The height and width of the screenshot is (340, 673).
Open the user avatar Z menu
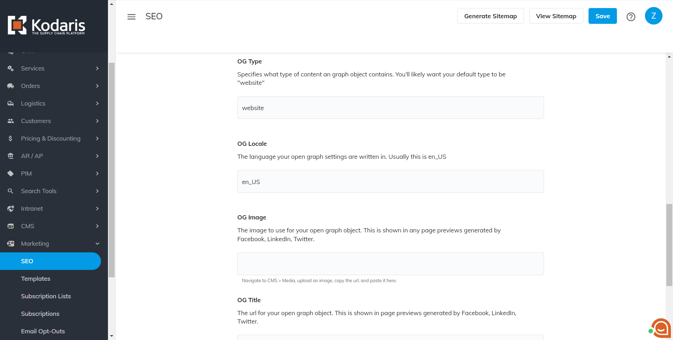[654, 16]
